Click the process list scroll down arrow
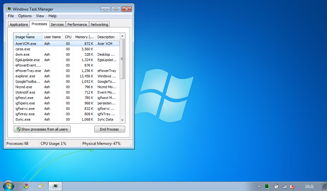The width and height of the screenshot is (327, 191). (122, 120)
